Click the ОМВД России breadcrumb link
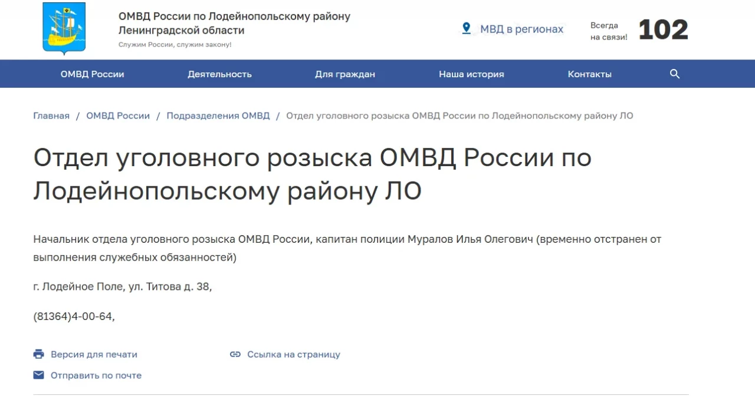 point(118,115)
